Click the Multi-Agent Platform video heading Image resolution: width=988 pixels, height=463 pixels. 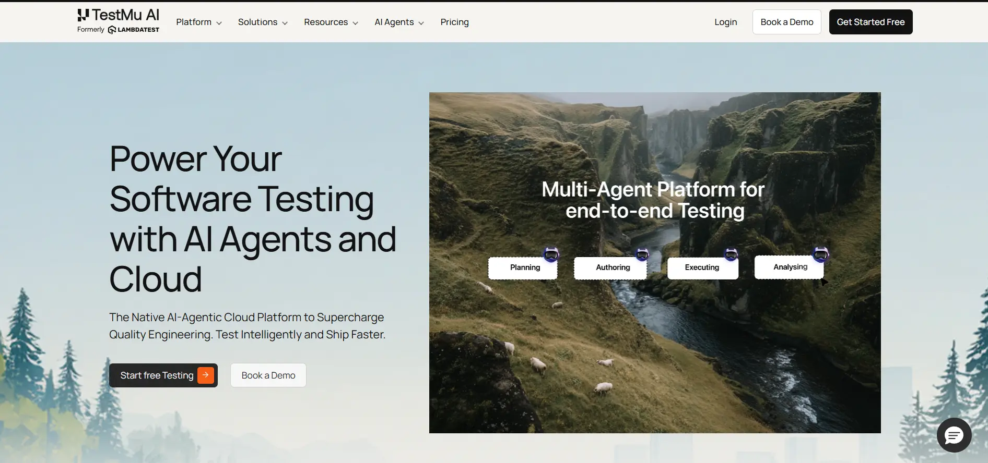653,200
